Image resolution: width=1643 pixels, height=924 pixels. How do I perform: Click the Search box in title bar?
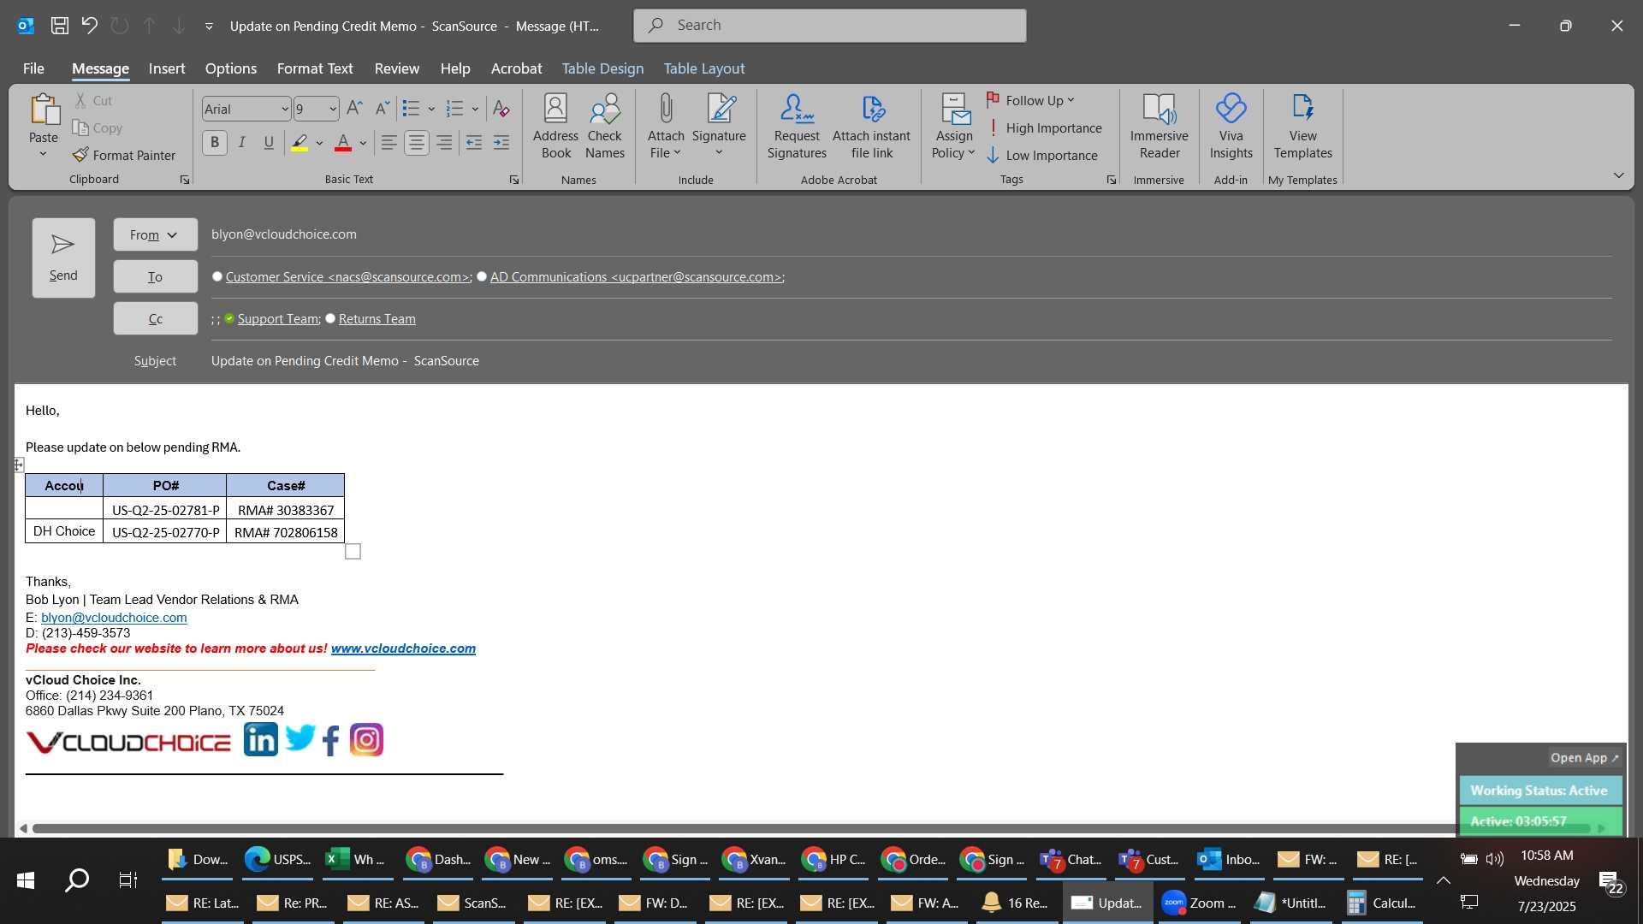pyautogui.click(x=830, y=26)
